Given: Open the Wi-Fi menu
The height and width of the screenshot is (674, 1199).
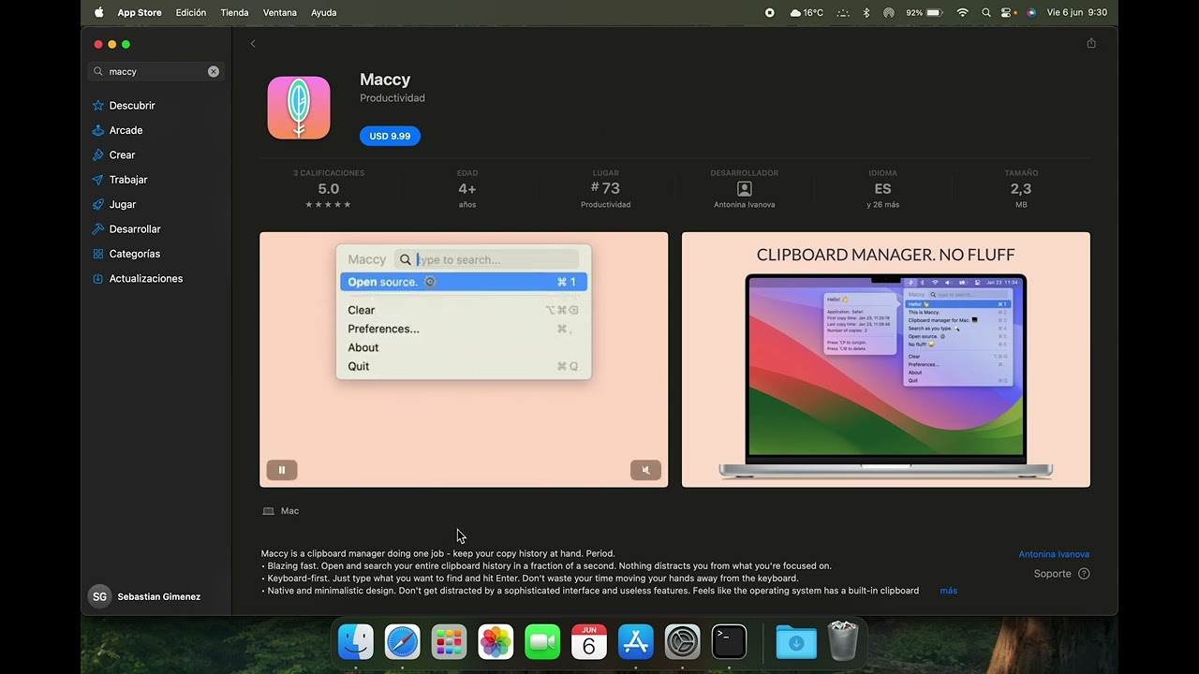Looking at the screenshot, I should pyautogui.click(x=962, y=12).
